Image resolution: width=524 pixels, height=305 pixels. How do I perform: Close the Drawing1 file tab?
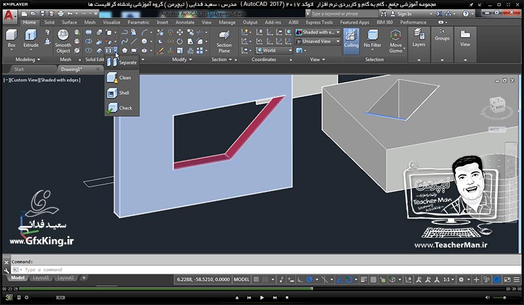click(98, 69)
